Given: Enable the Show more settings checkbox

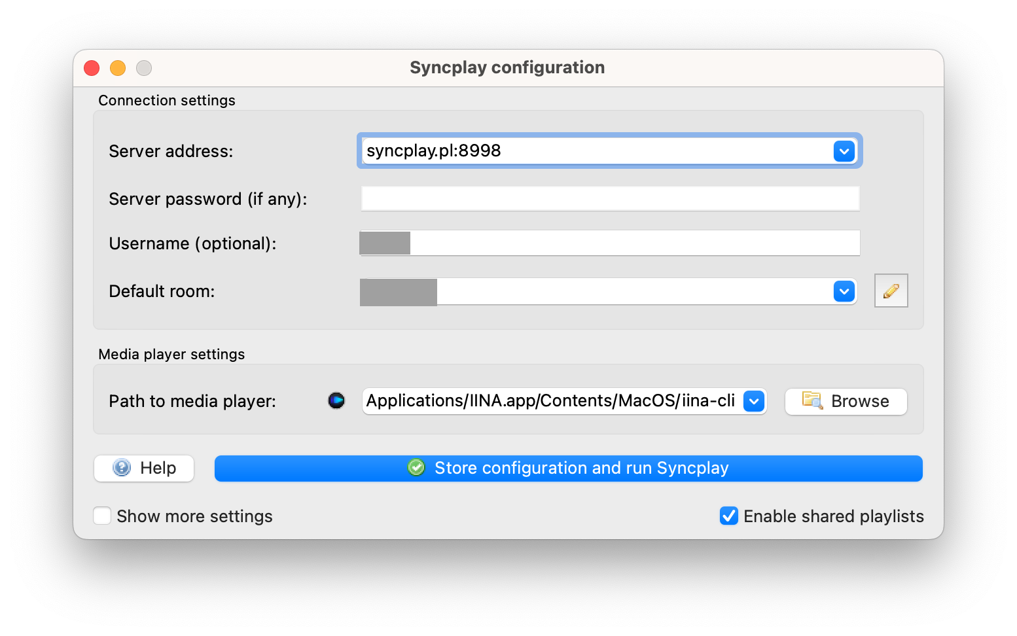Looking at the screenshot, I should 102,516.
